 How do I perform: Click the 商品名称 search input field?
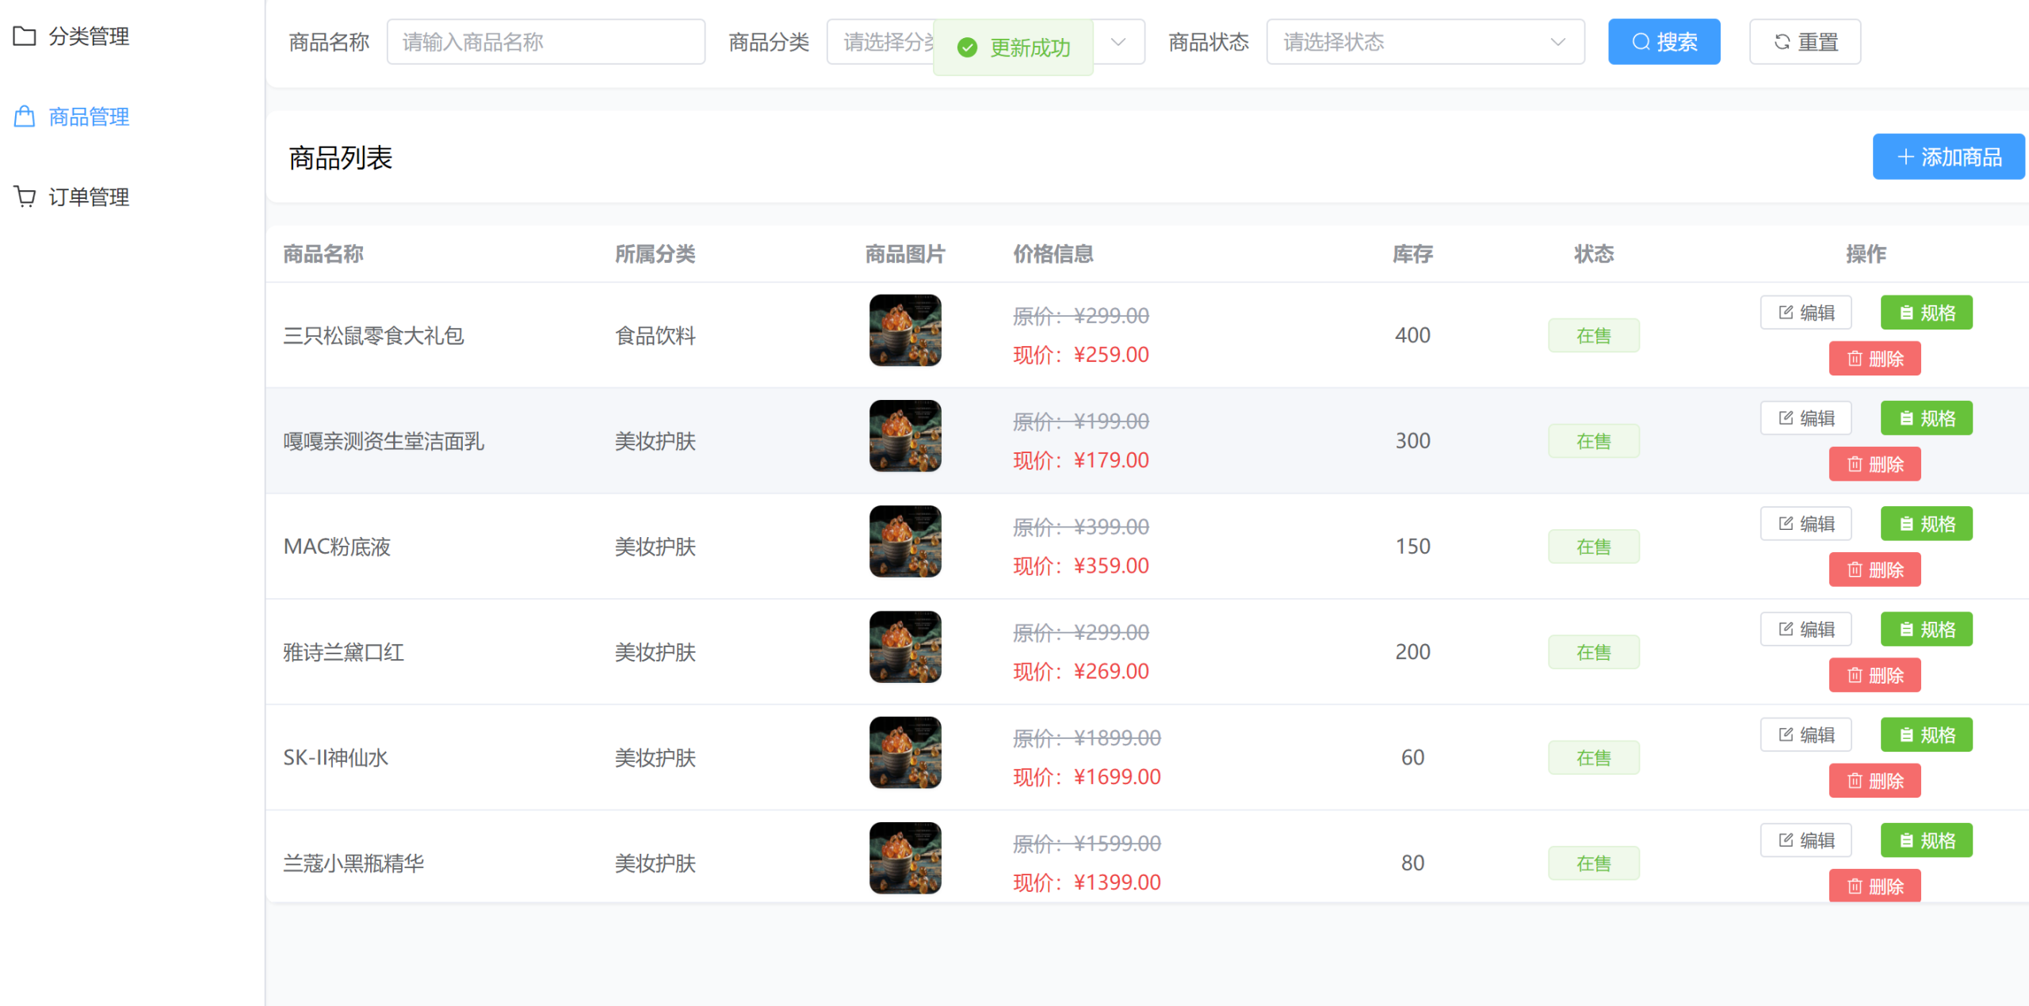pos(545,42)
